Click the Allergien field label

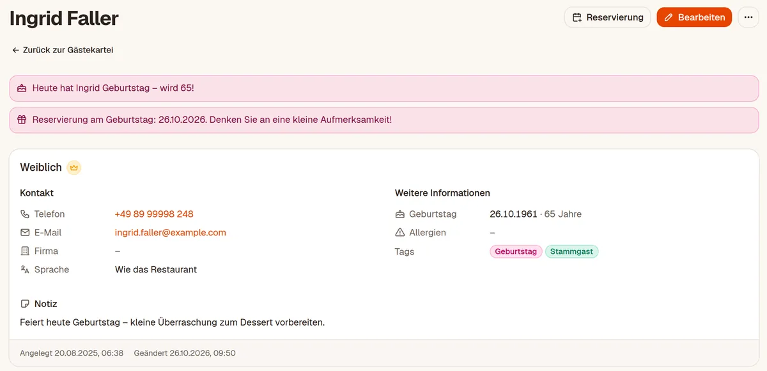(428, 233)
